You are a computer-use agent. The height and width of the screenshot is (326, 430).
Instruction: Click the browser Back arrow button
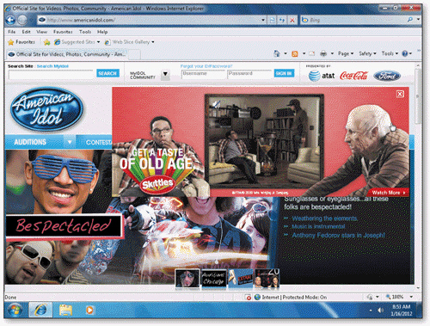pyautogui.click(x=10, y=20)
